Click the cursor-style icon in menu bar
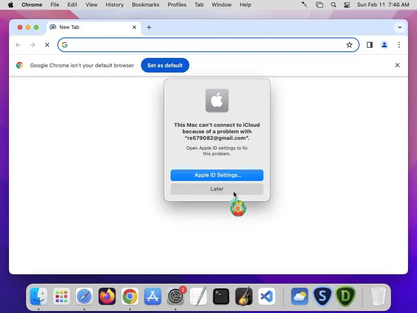Image resolution: width=417 pixels, height=313 pixels. click(305, 5)
